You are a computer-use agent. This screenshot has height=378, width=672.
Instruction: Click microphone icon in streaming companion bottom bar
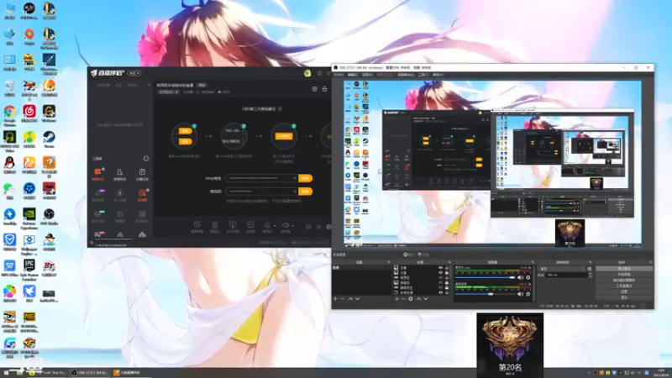[267, 225]
